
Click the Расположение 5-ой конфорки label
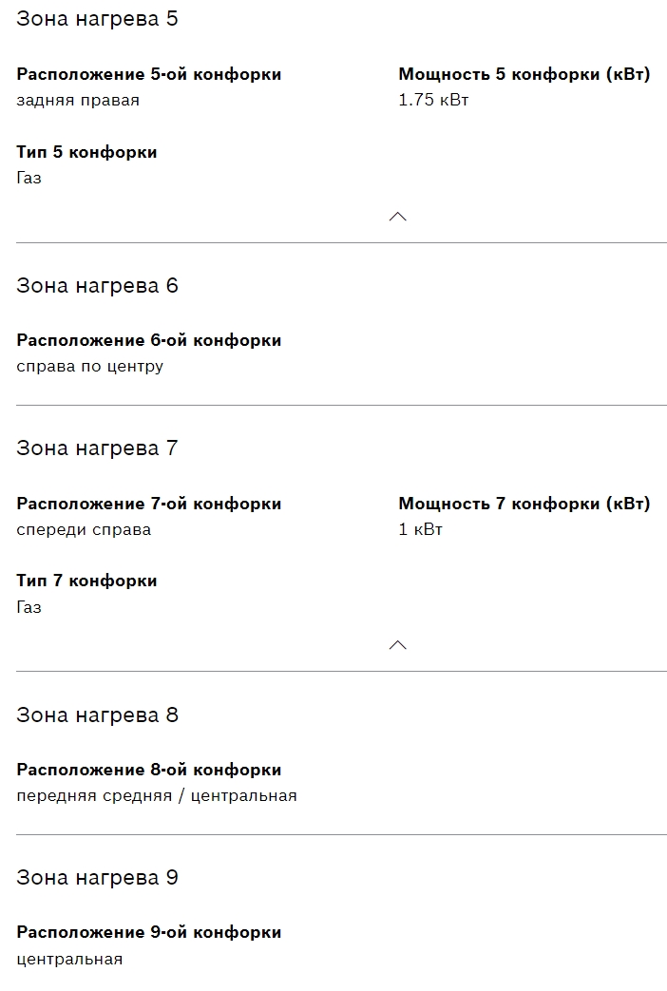(149, 74)
